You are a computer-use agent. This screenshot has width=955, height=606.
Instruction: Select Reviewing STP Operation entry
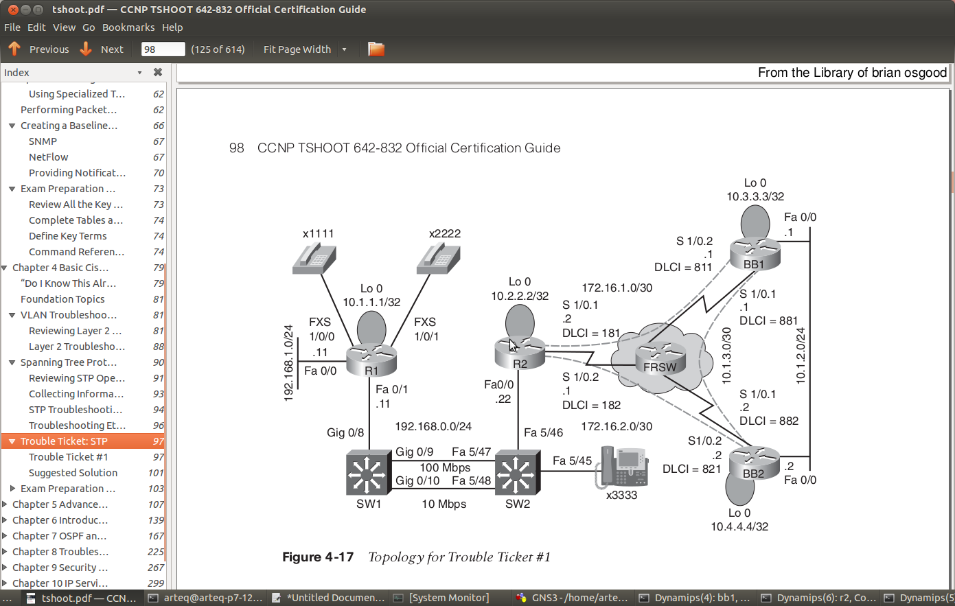tap(77, 378)
